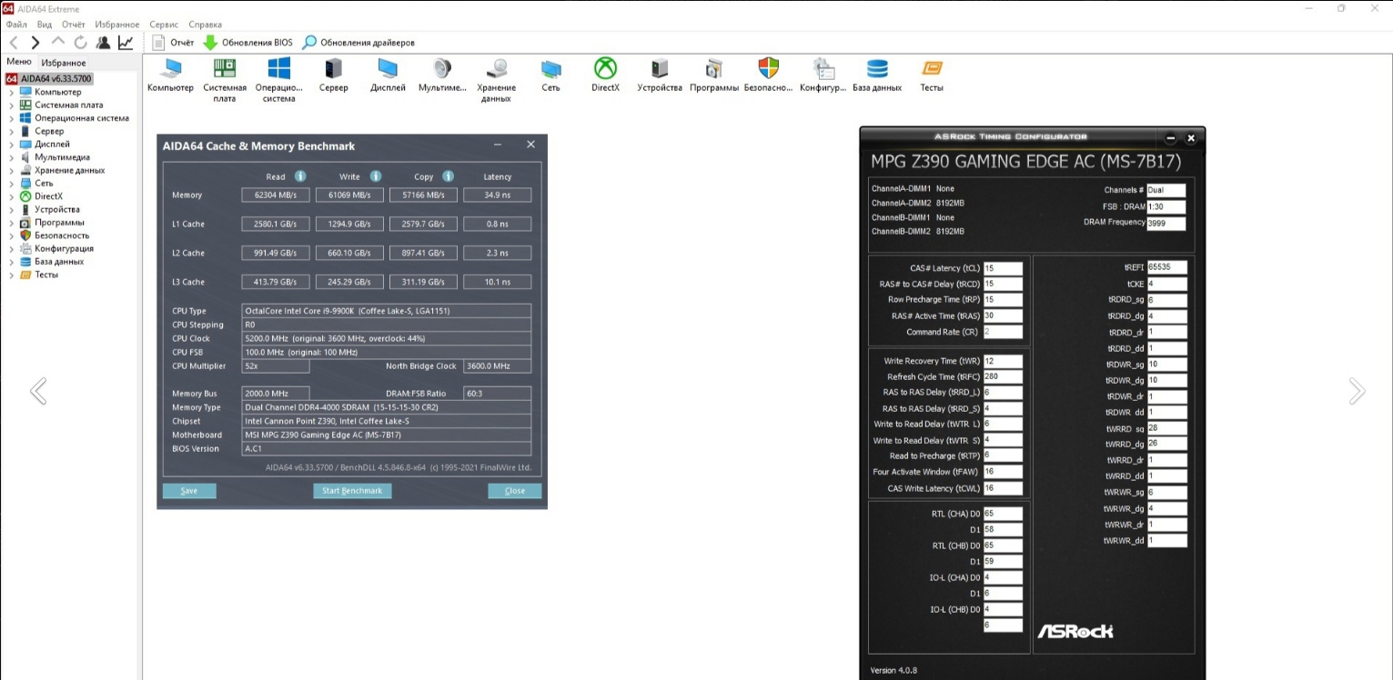Click the CAS# Latency (tCL) field
This screenshot has height=680, width=1393.
pyautogui.click(x=1003, y=268)
